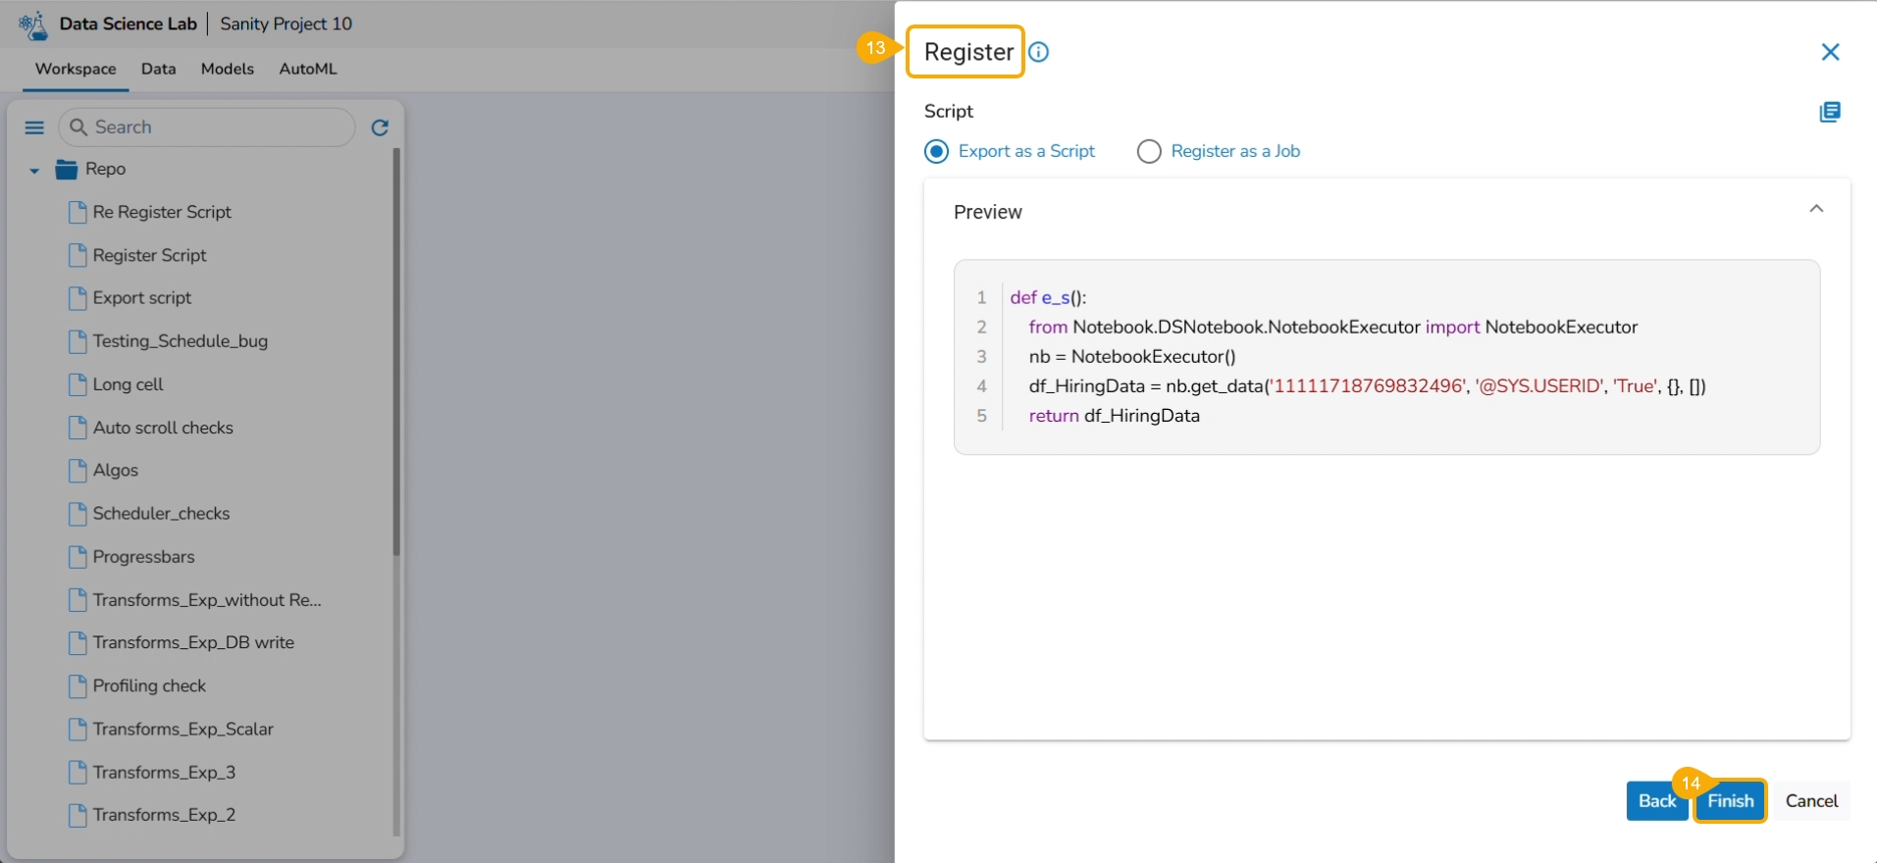The height and width of the screenshot is (863, 1877).
Task: Click the Data Science Lab logo icon
Action: (x=33, y=25)
